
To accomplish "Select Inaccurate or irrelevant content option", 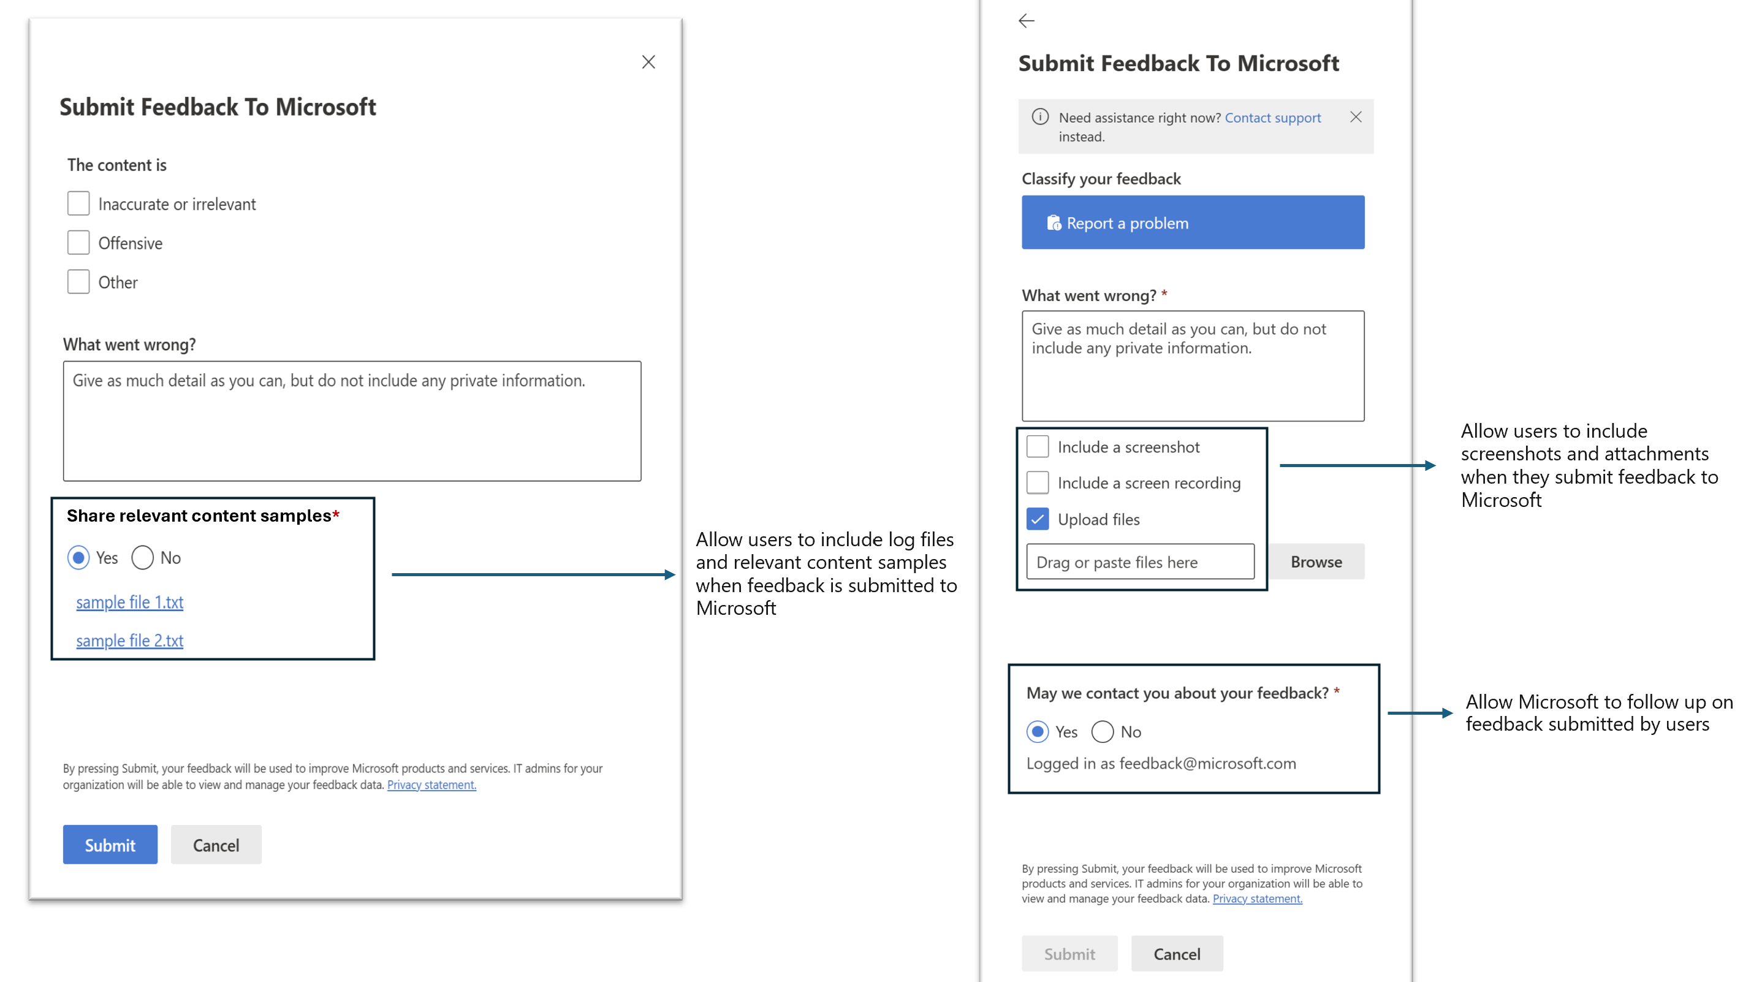I will [x=77, y=204].
